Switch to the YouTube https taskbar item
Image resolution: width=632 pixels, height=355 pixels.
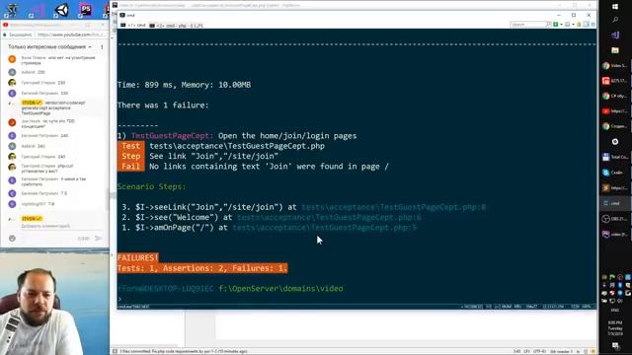[x=615, y=111]
